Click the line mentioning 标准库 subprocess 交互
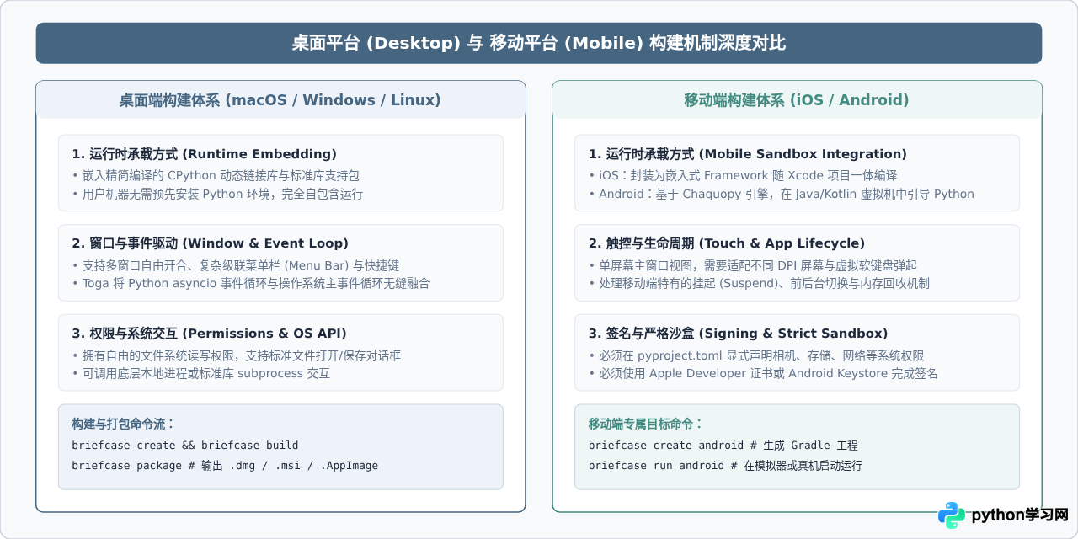This screenshot has height=539, width=1078. 201,373
